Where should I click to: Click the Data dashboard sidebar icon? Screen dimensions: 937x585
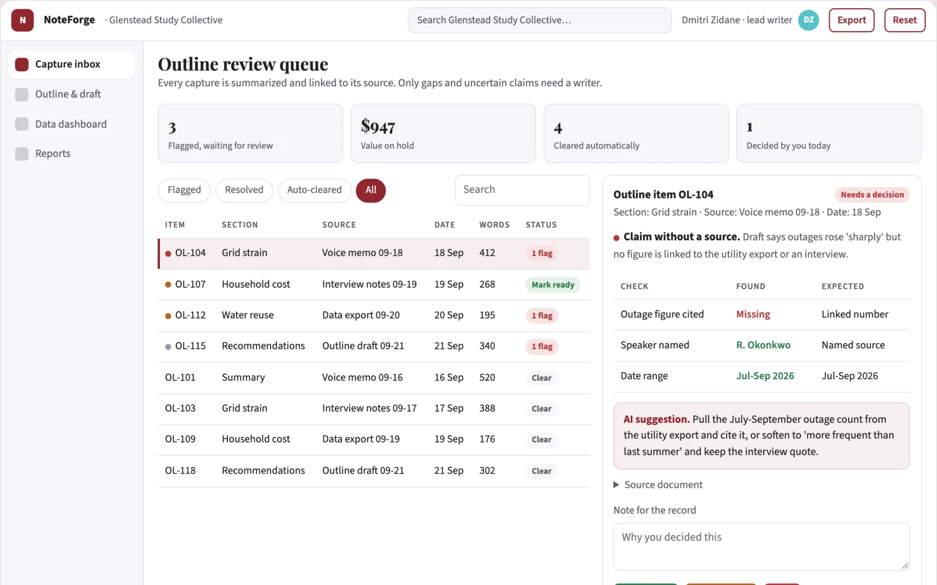pyautogui.click(x=22, y=124)
